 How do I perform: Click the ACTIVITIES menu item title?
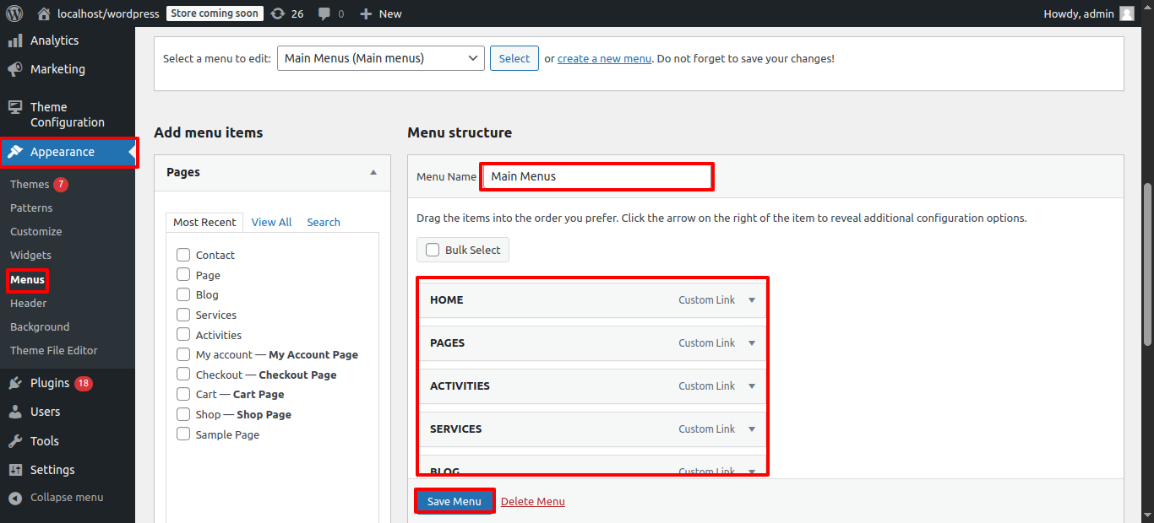point(460,386)
